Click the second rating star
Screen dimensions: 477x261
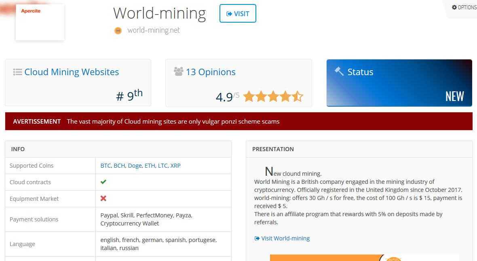[x=261, y=97]
